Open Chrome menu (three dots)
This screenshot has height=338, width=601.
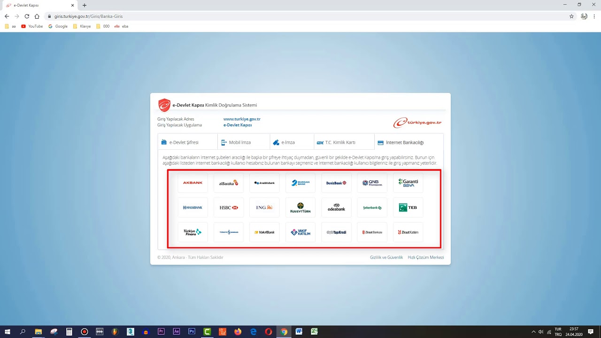pos(595,16)
